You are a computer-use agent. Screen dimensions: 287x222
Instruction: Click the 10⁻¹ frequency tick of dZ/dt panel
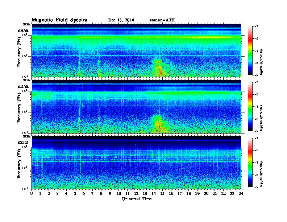pyautogui.click(x=25, y=189)
